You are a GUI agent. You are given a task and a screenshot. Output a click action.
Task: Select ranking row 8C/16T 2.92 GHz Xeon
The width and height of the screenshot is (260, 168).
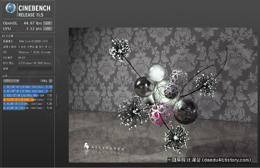pyautogui.click(x=28, y=91)
